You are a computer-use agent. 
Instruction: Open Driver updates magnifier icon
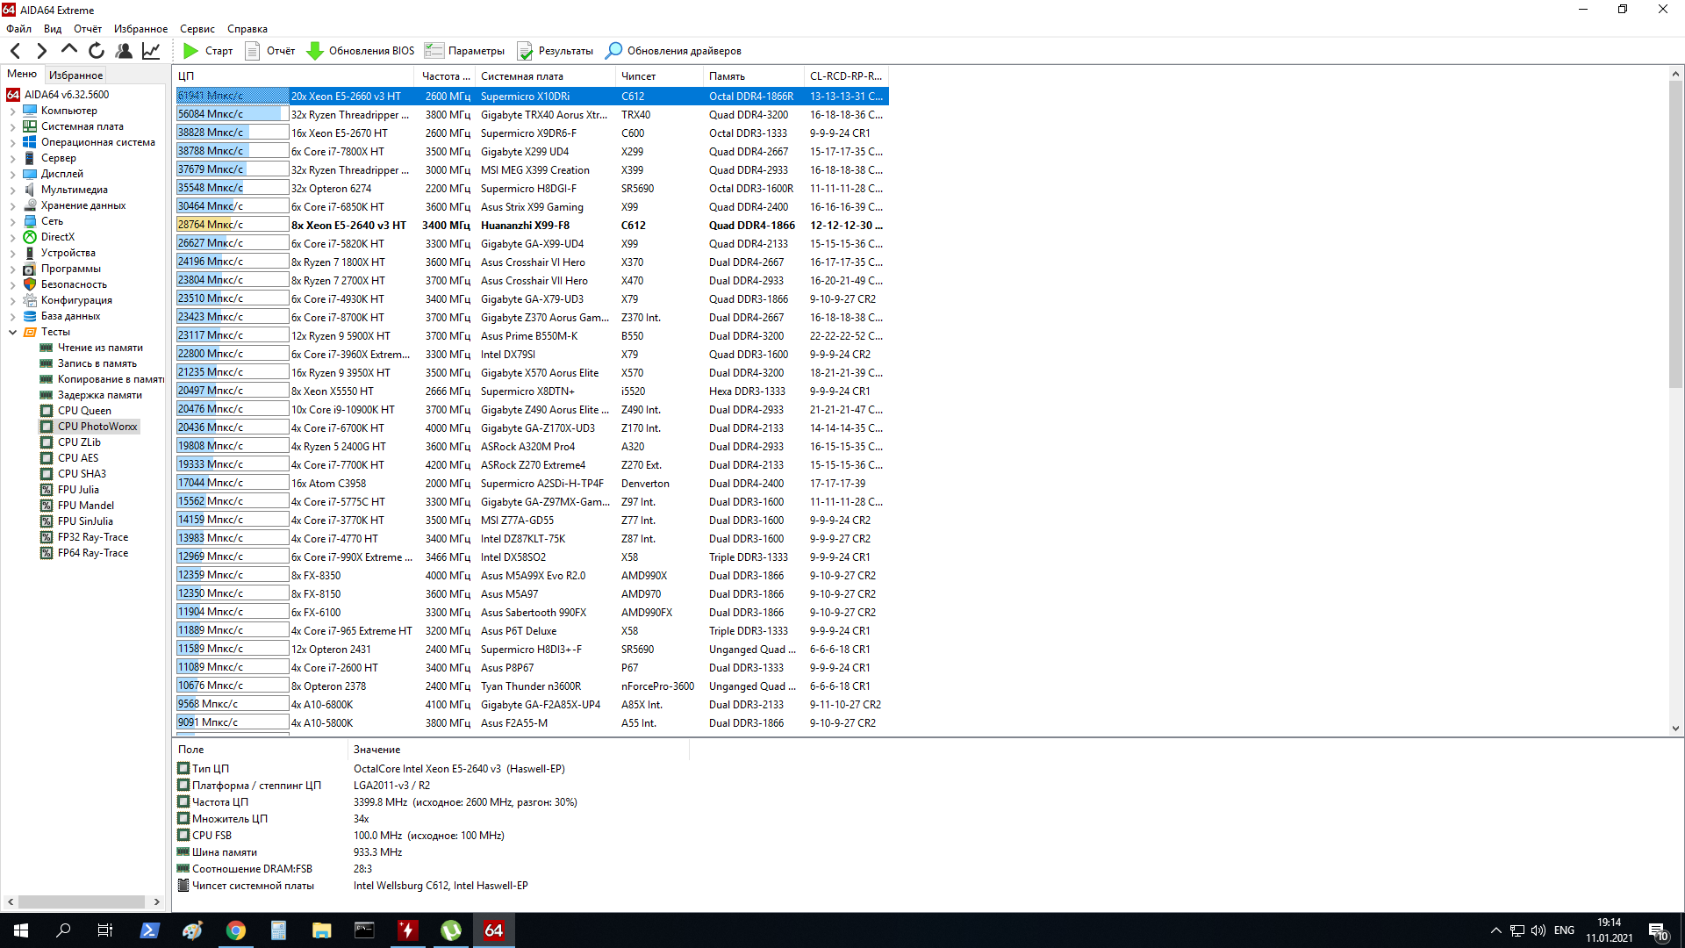click(613, 51)
